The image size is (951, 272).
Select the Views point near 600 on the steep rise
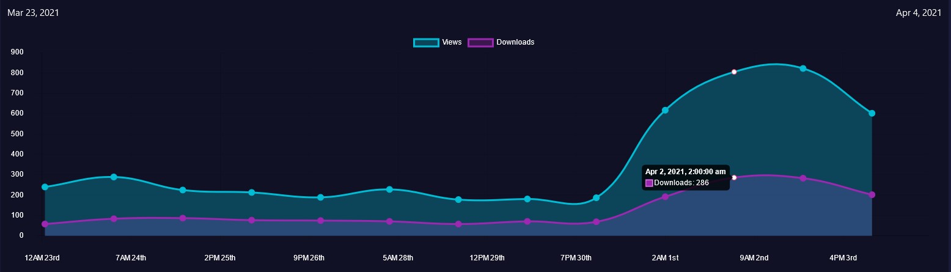point(665,110)
